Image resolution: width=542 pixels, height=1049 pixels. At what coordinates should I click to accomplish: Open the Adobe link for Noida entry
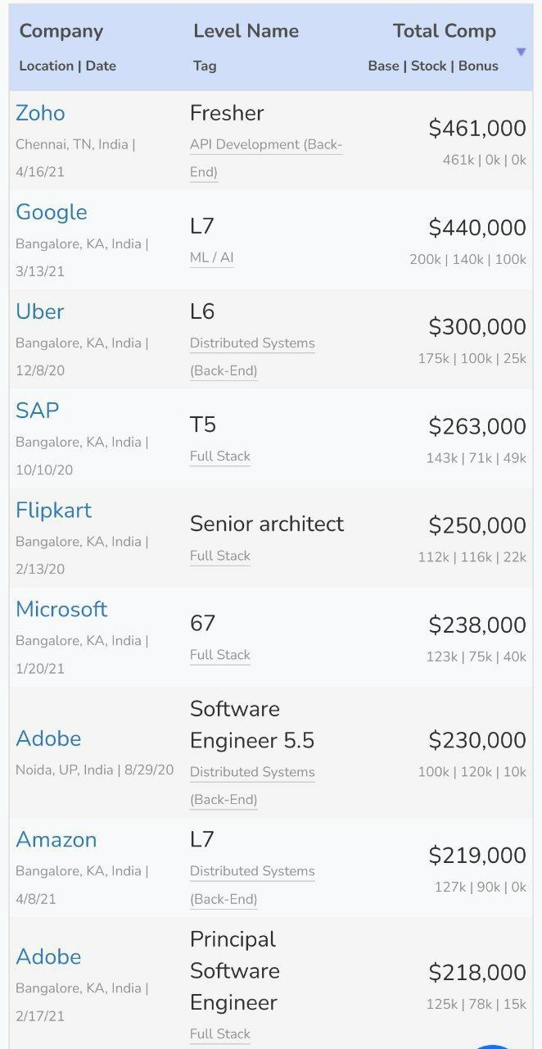click(x=49, y=738)
